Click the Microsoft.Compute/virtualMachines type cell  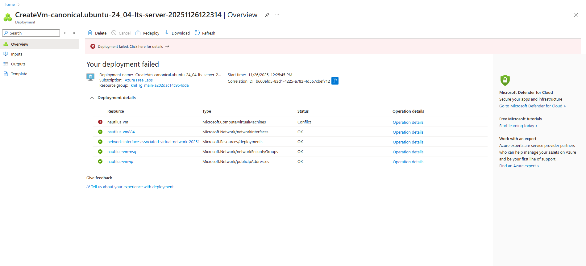234,122
